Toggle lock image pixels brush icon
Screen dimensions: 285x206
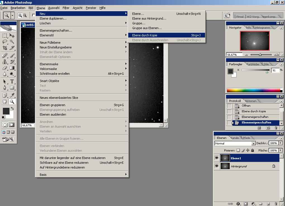(243, 150)
